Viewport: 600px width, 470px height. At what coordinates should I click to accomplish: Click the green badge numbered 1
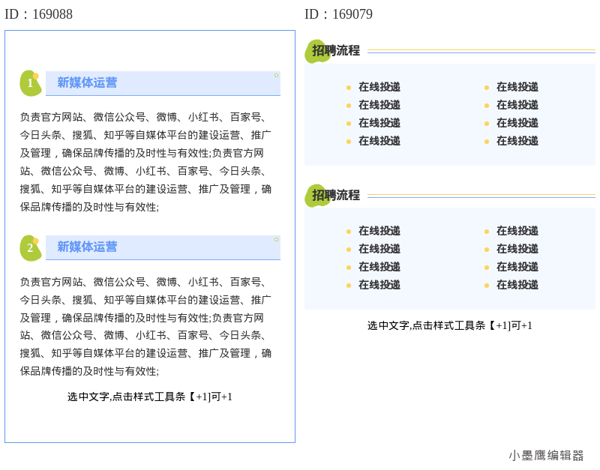31,83
